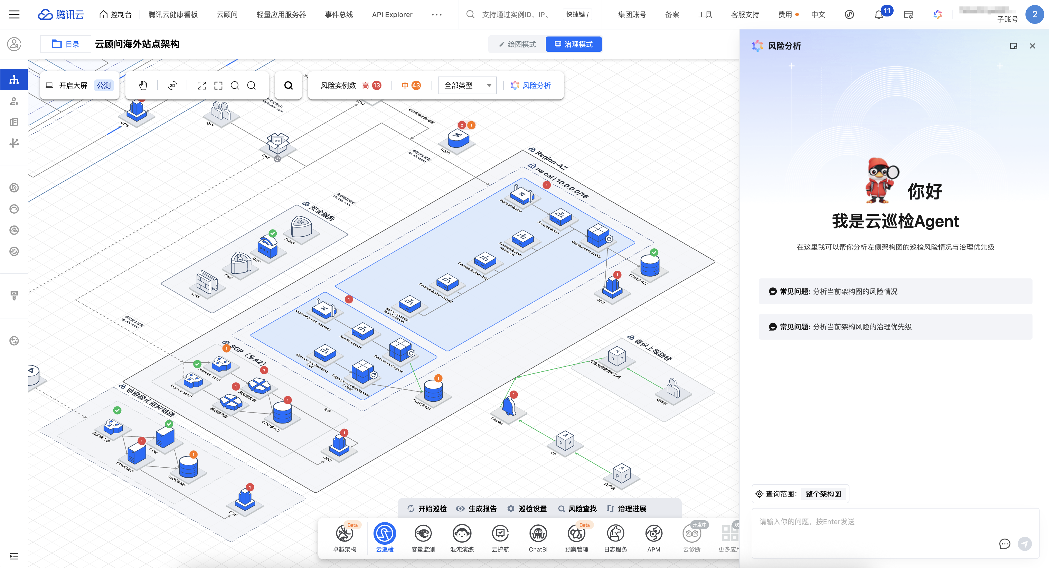Viewport: 1049px width, 568px height.
Task: Open the 云顾问 top navigation item
Action: click(x=227, y=15)
